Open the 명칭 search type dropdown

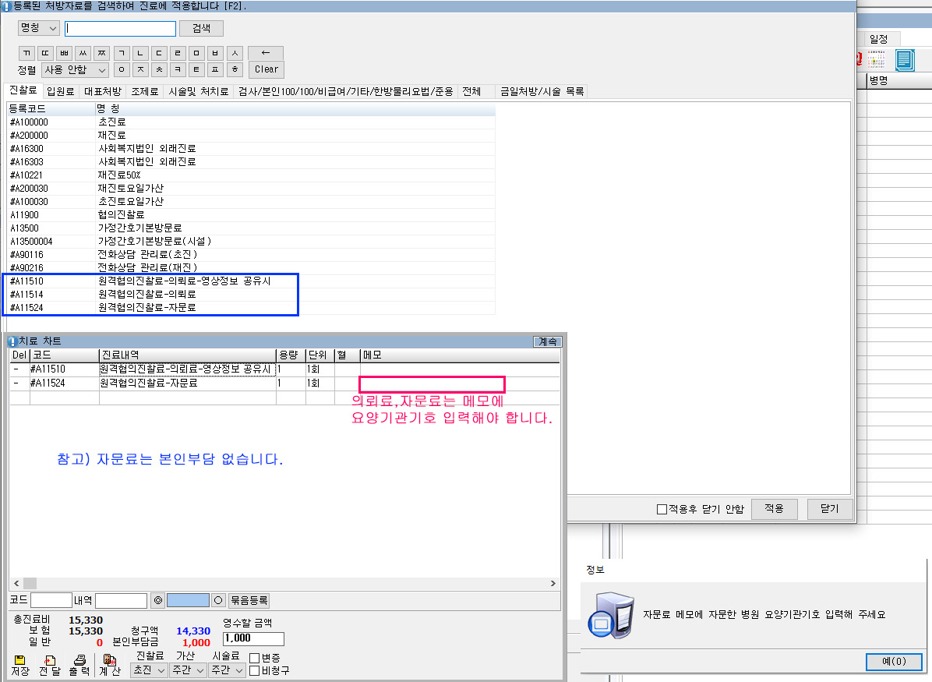[39, 28]
